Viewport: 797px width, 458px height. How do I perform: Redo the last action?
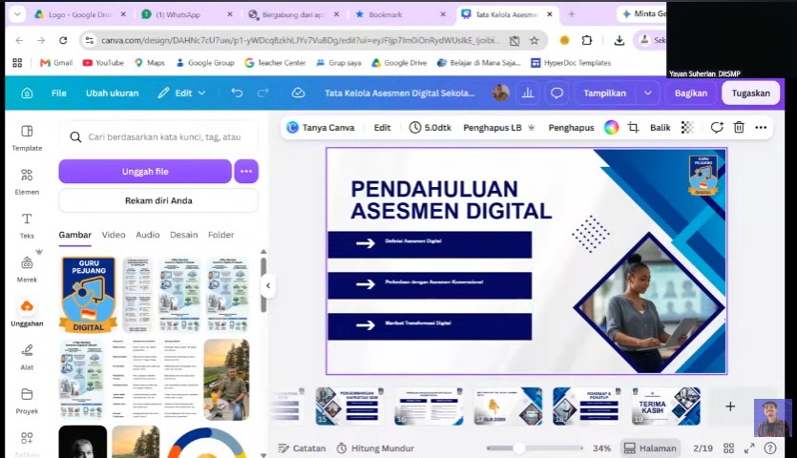click(x=262, y=93)
